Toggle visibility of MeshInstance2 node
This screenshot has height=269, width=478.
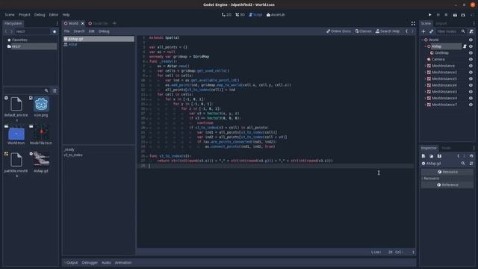[x=471, y=72]
